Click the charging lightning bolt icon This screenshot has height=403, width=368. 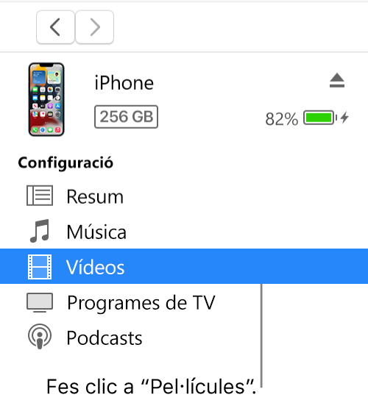pos(344,118)
